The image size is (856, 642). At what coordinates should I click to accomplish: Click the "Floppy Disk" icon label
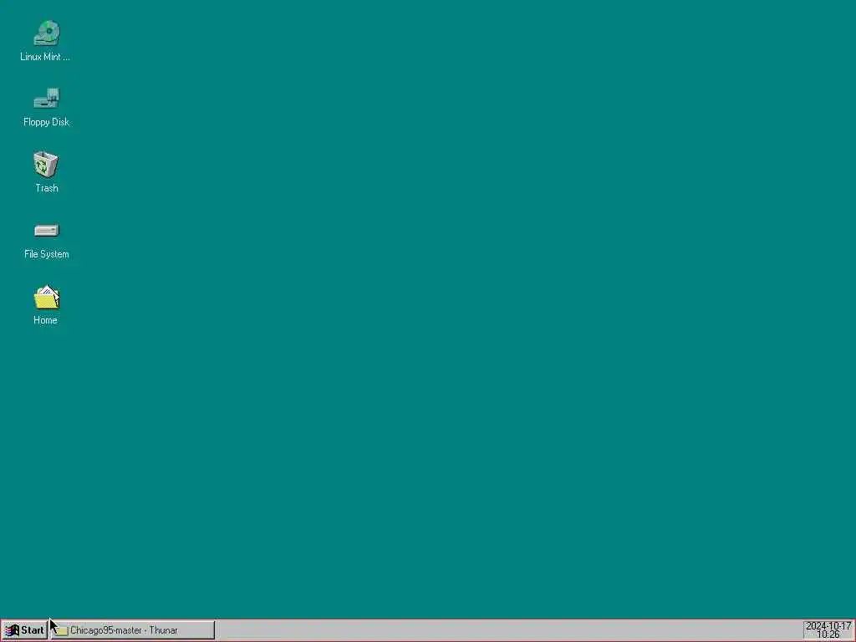click(x=47, y=122)
